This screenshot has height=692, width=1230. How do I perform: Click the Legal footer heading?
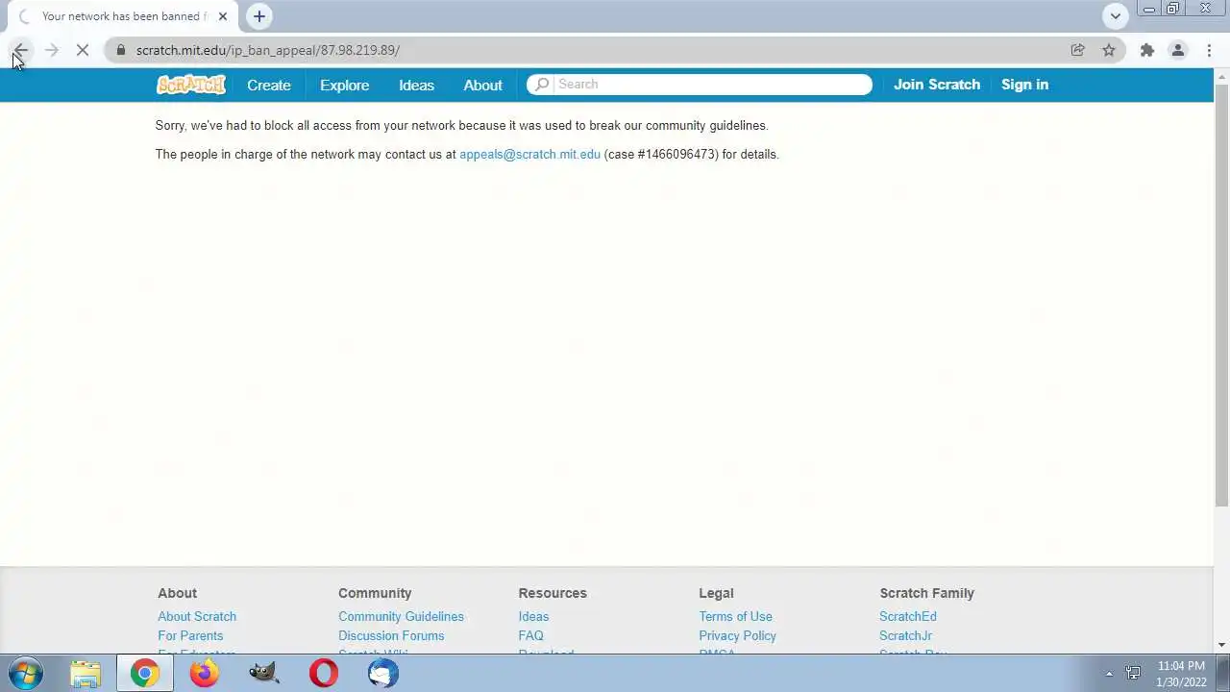(716, 593)
